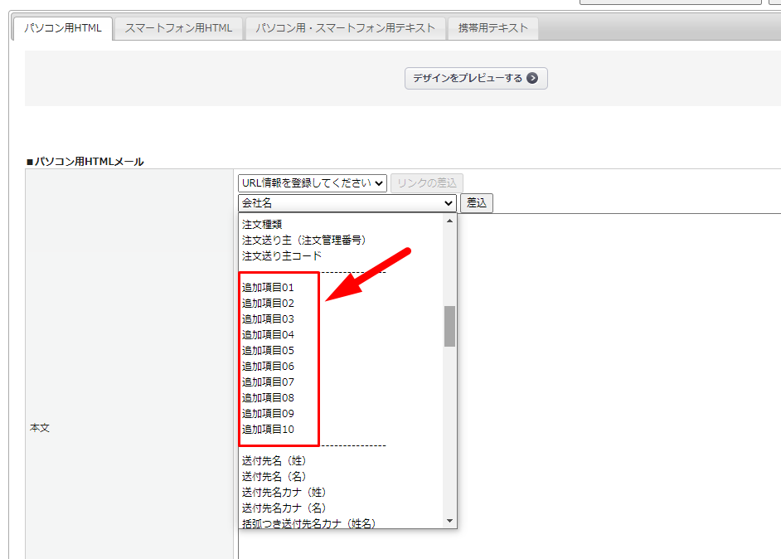Image resolution: width=781 pixels, height=559 pixels.
Task: Click ■パソコン用HTMLメール heading
Action: 85,162
